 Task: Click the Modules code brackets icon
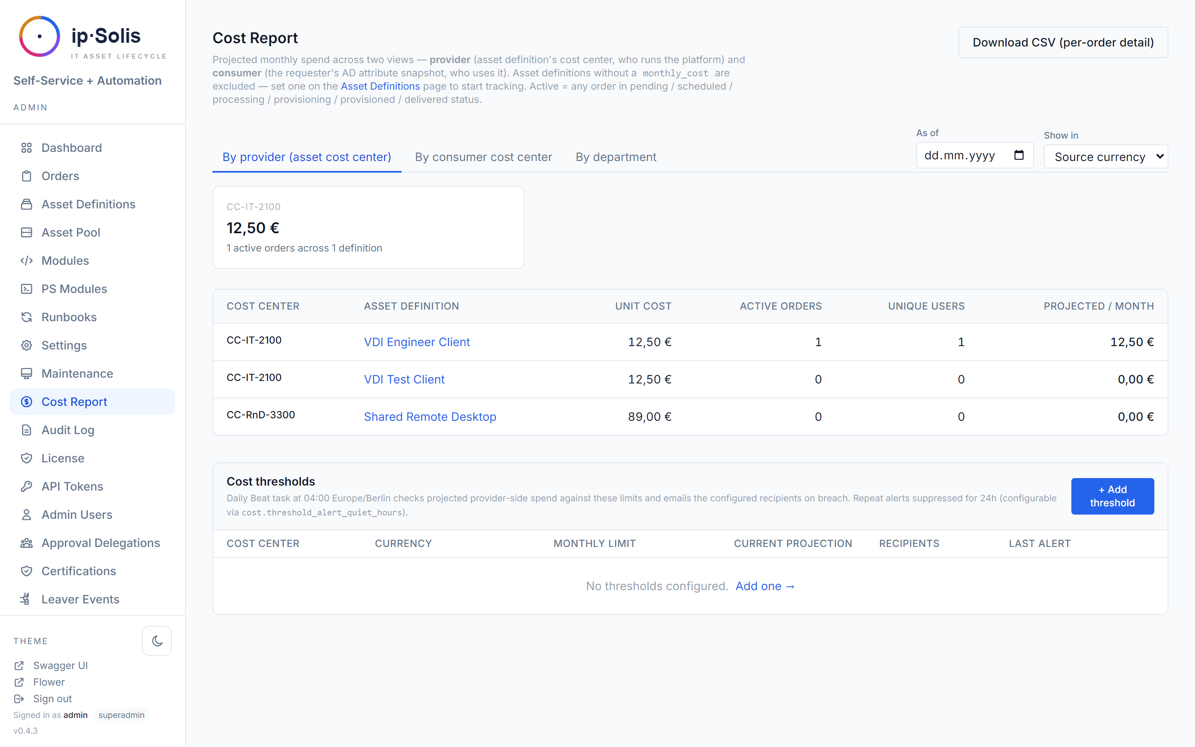pyautogui.click(x=27, y=260)
